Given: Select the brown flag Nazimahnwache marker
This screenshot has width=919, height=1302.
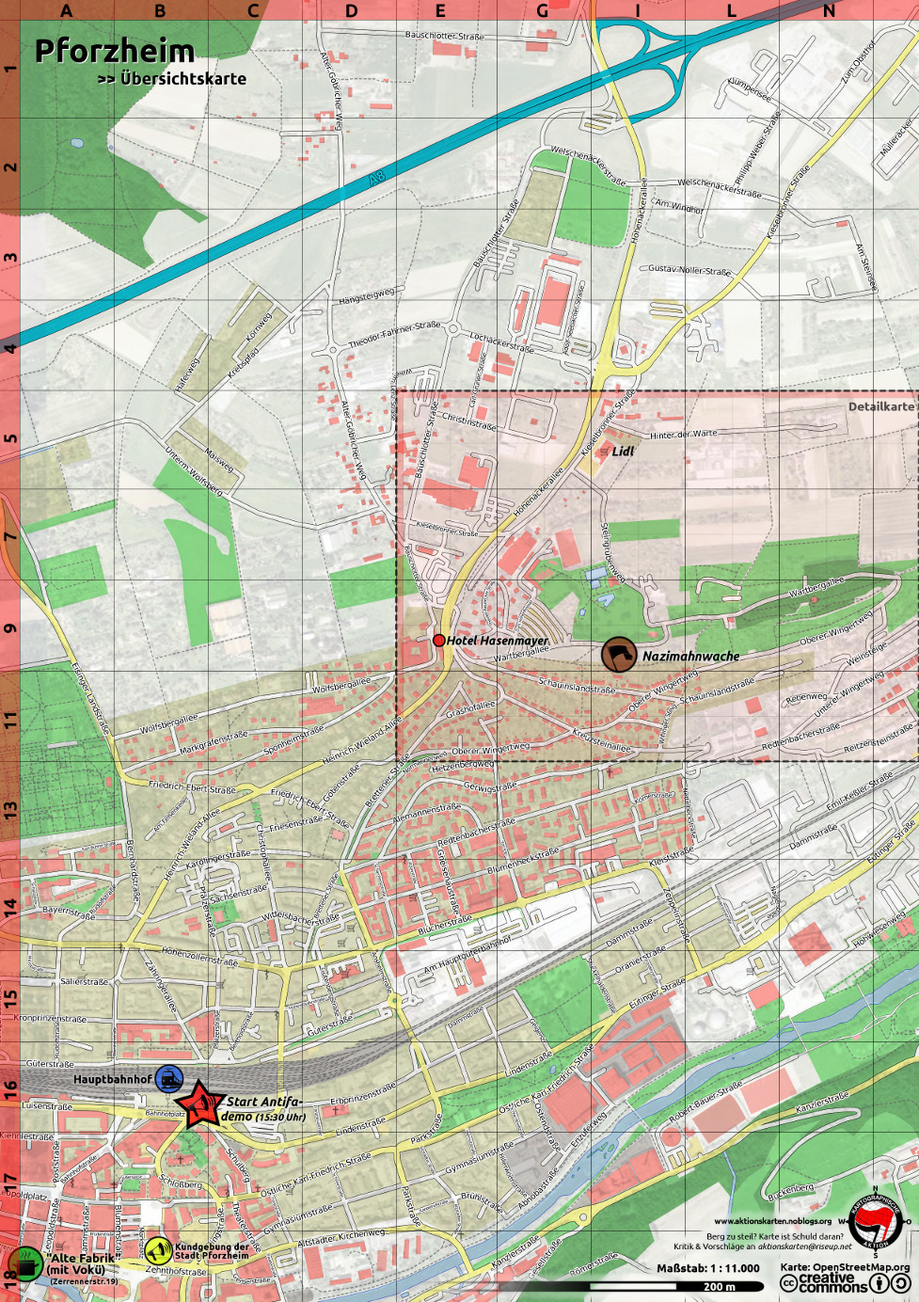Looking at the screenshot, I should click(619, 655).
